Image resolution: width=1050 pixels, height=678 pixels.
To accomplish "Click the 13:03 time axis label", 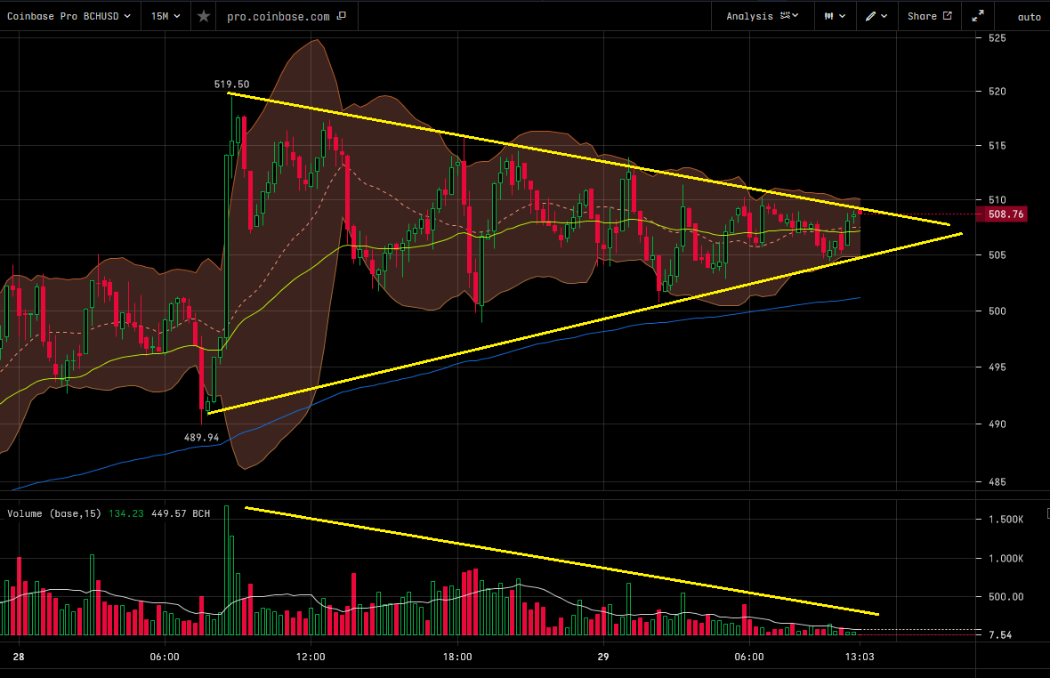I will (x=860, y=657).
